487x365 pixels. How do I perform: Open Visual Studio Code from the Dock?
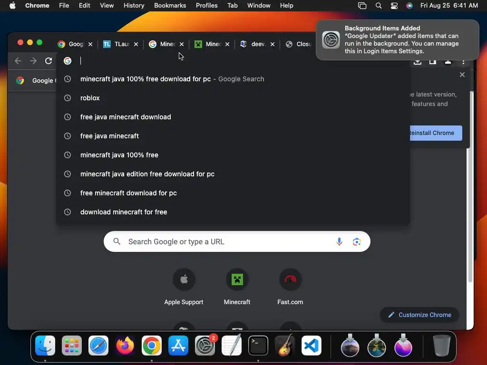point(312,346)
